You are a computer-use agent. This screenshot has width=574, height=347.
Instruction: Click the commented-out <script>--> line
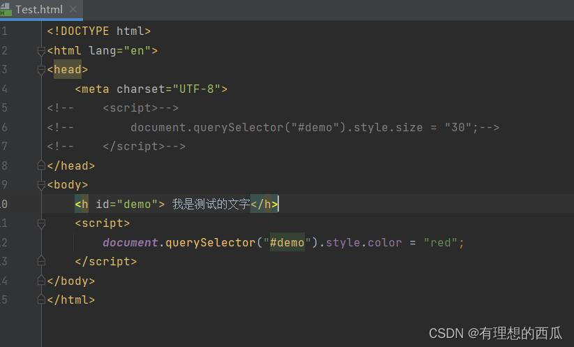[x=113, y=108]
